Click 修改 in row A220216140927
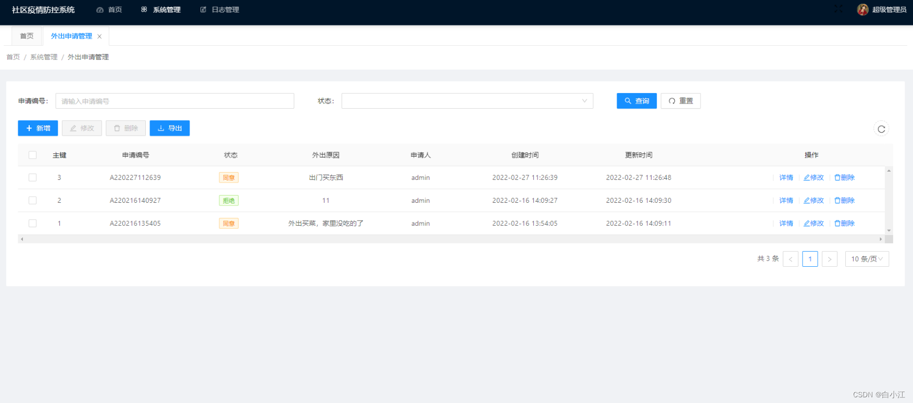913x403 pixels. click(814, 200)
